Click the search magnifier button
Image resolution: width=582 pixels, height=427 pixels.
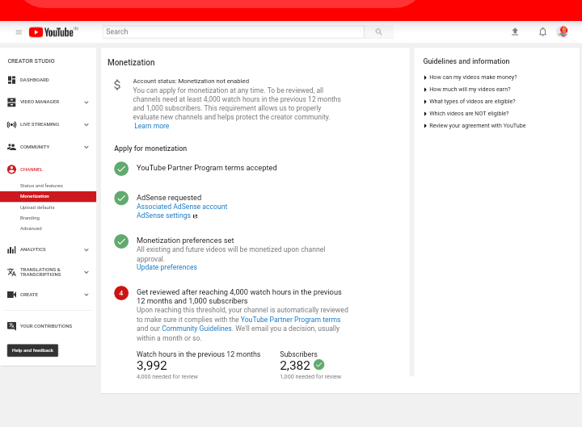378,31
